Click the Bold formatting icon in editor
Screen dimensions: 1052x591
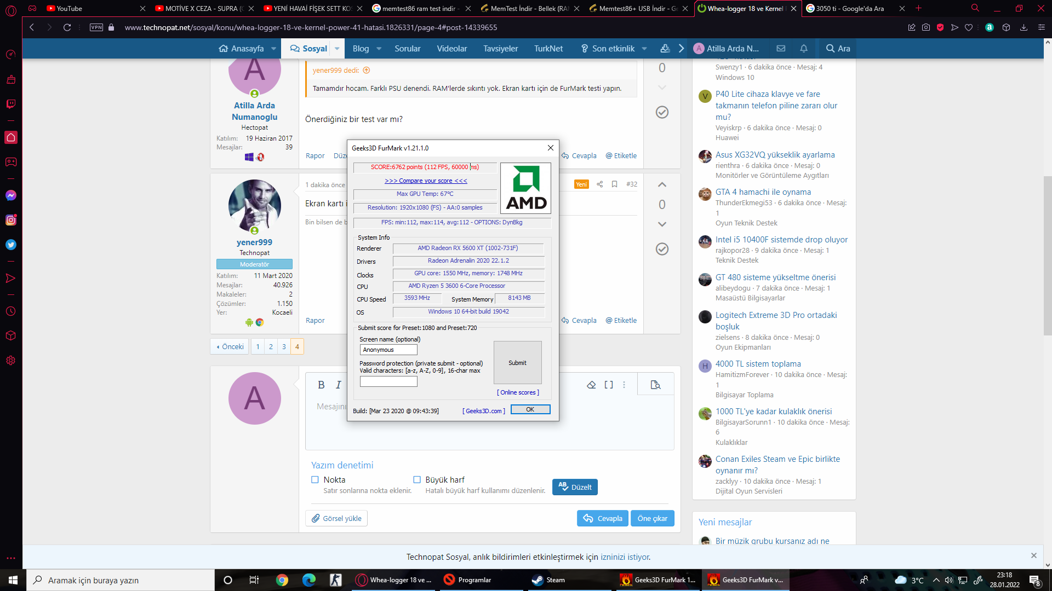point(321,385)
